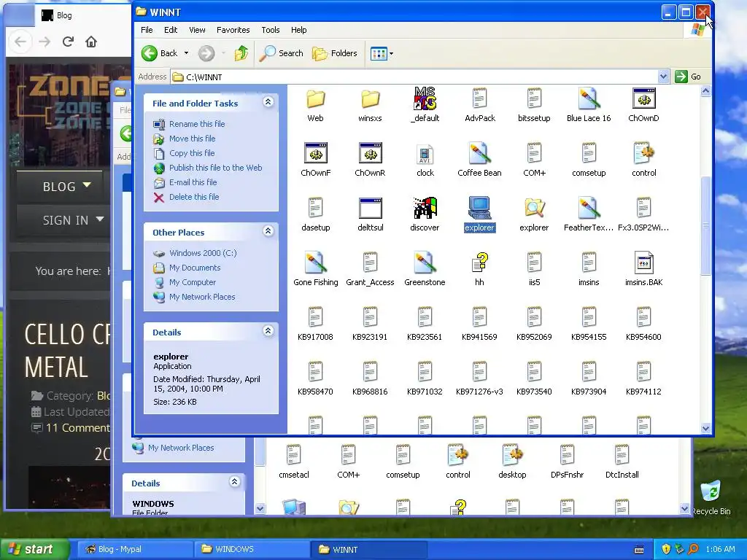Select DtcInstall file in WINDOWS window
This screenshot has height=560, width=747.
pyautogui.click(x=622, y=461)
